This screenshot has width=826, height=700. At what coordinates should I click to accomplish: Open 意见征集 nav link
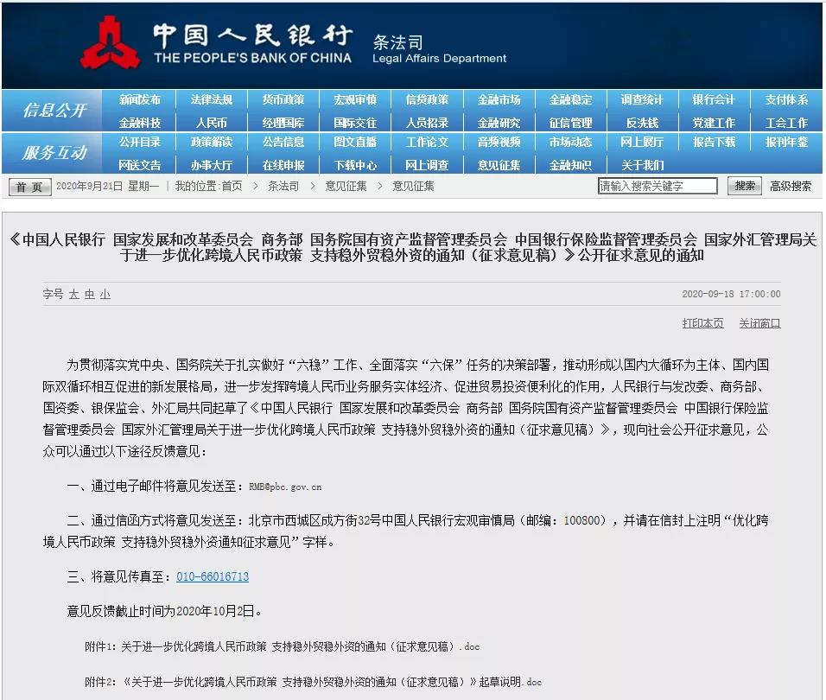click(499, 165)
